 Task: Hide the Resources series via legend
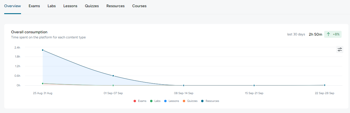tap(210, 101)
